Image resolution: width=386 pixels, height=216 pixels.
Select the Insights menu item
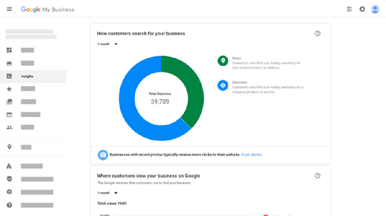(27, 77)
